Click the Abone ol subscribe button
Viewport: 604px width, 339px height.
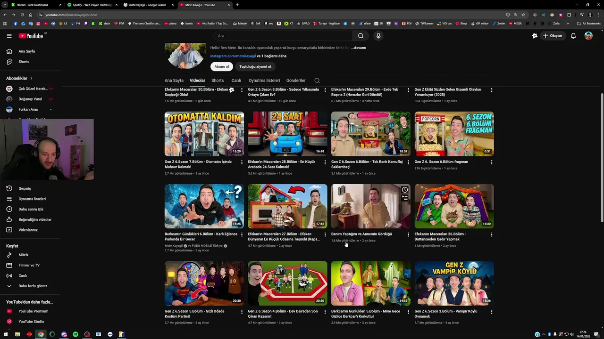[x=221, y=66]
